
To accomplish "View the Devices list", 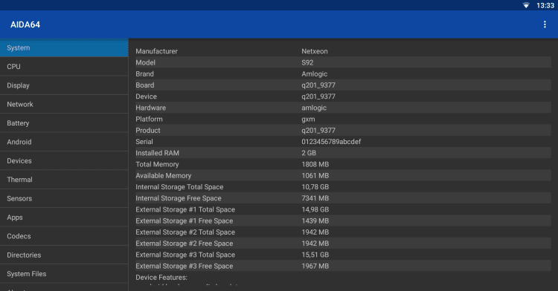I will (x=64, y=160).
